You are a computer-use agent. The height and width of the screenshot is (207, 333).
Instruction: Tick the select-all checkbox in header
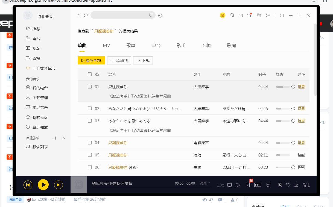click(x=90, y=74)
